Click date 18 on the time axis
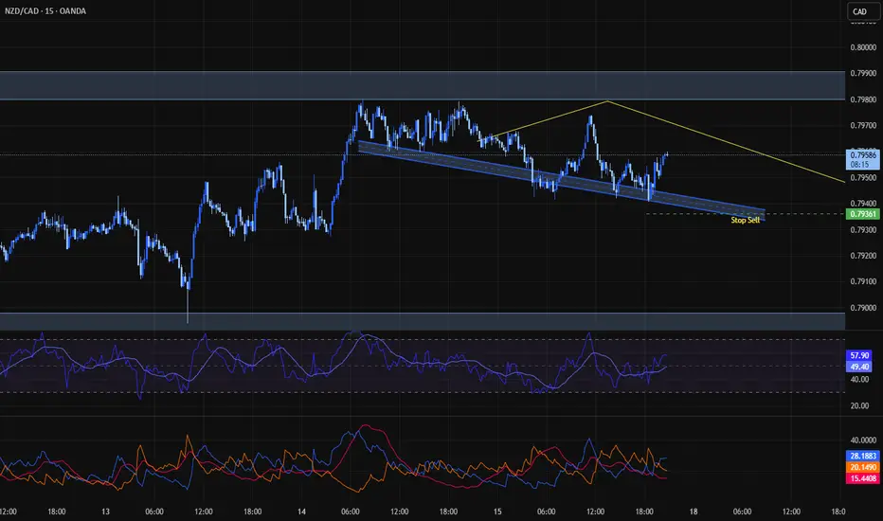The height and width of the screenshot is (521, 883). 694,512
